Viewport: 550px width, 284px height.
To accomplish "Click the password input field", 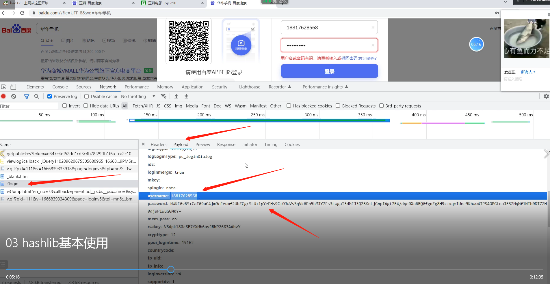I will pyautogui.click(x=329, y=45).
